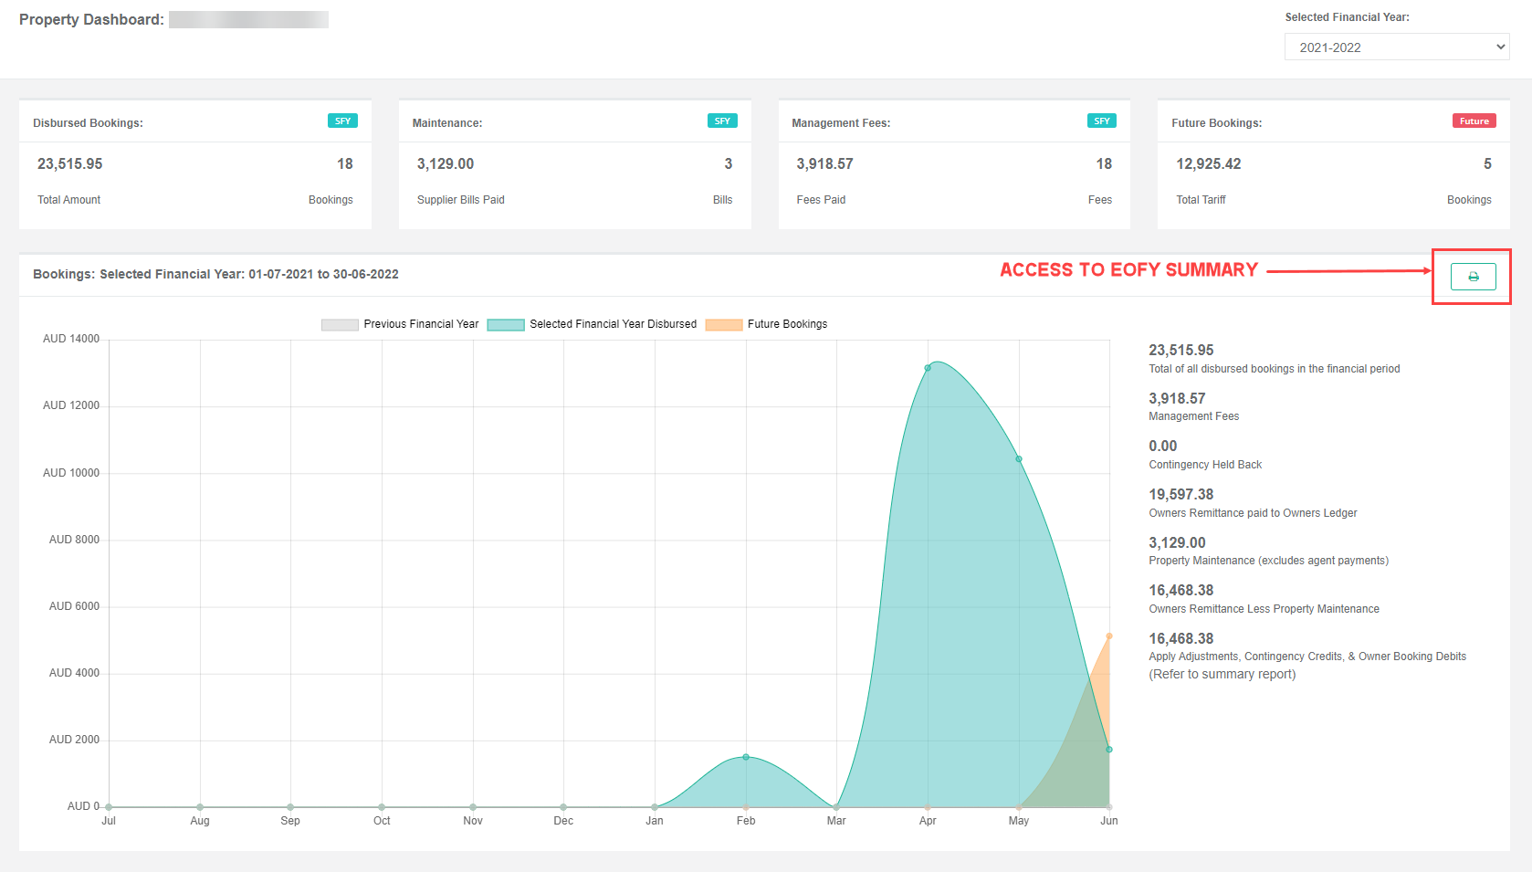This screenshot has width=1532, height=872.
Task: Click the SFY badge on Disbursed Bookings
Action: pyautogui.click(x=342, y=121)
